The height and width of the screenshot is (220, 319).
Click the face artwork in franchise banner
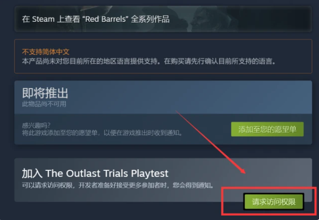[205, 18]
